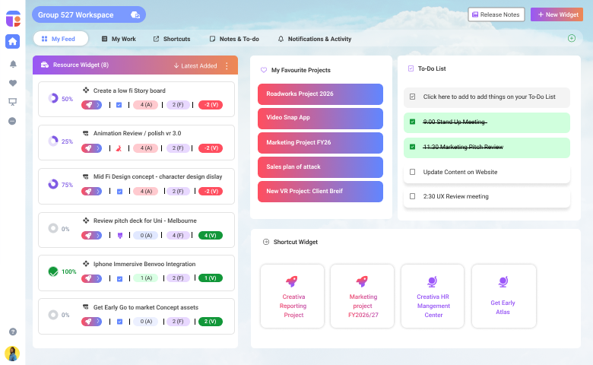Click the 75% progress ring on Mid Fi Design

click(x=52, y=184)
